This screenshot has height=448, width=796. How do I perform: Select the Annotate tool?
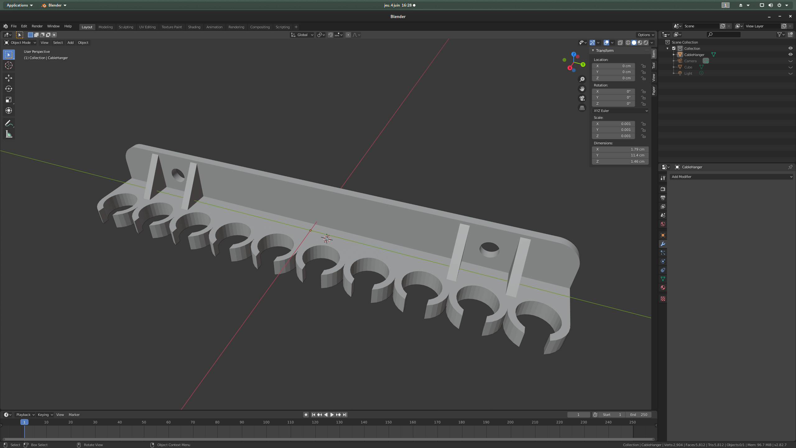click(x=8, y=124)
